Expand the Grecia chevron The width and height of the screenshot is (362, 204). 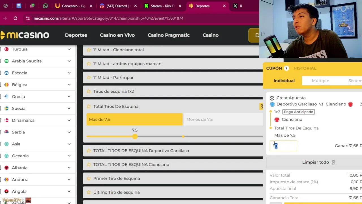click(69, 97)
